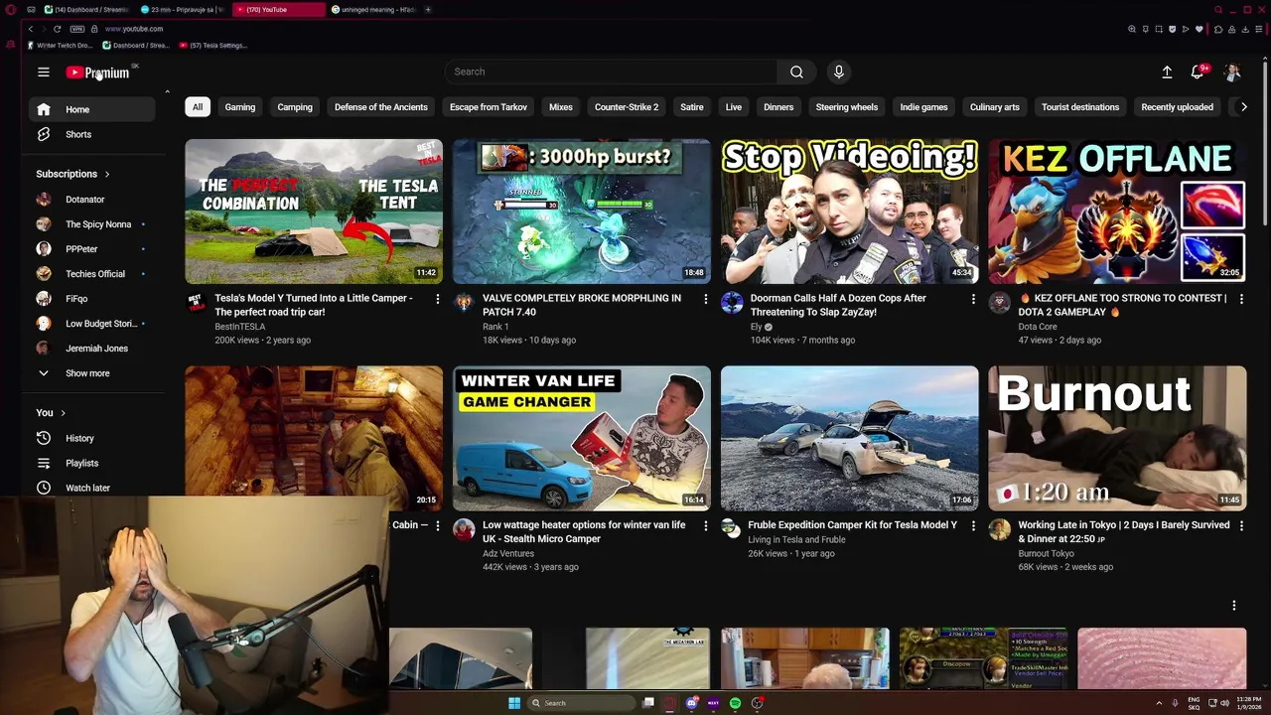Open Spotify from the taskbar
1271x715 pixels.
735,703
